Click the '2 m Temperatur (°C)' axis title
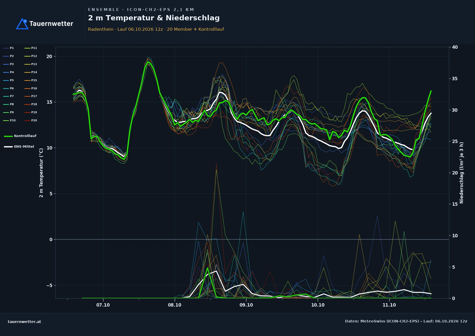 pyautogui.click(x=41, y=173)
